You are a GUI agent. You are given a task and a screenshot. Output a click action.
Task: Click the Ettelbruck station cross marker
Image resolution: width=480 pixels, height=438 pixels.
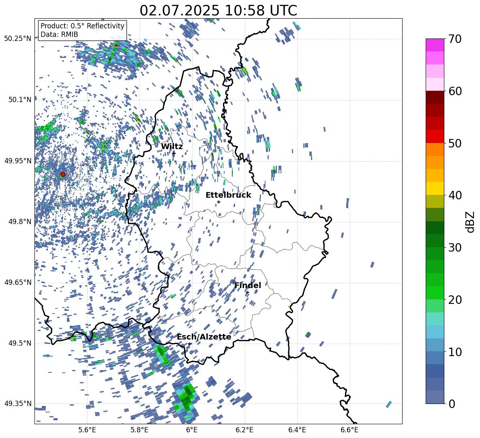click(x=219, y=202)
